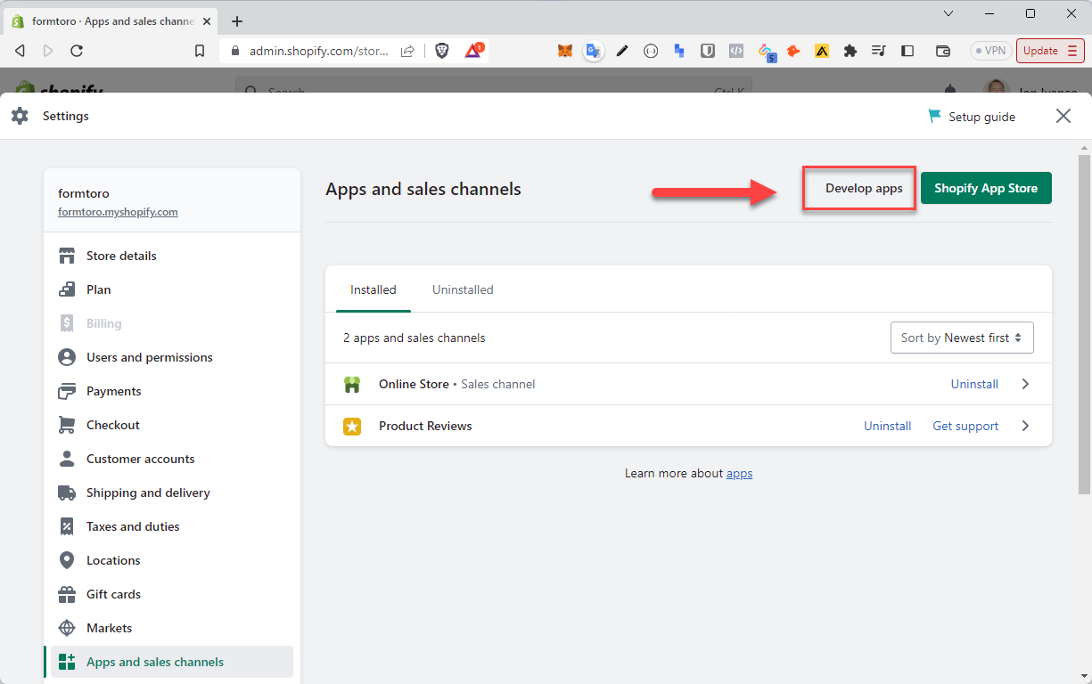Click the Settings gear icon
The height and width of the screenshot is (684, 1092).
tap(20, 116)
